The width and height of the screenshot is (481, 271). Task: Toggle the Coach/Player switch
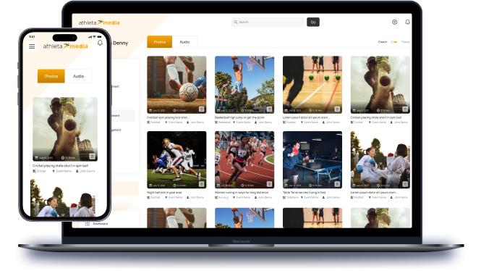(394, 42)
